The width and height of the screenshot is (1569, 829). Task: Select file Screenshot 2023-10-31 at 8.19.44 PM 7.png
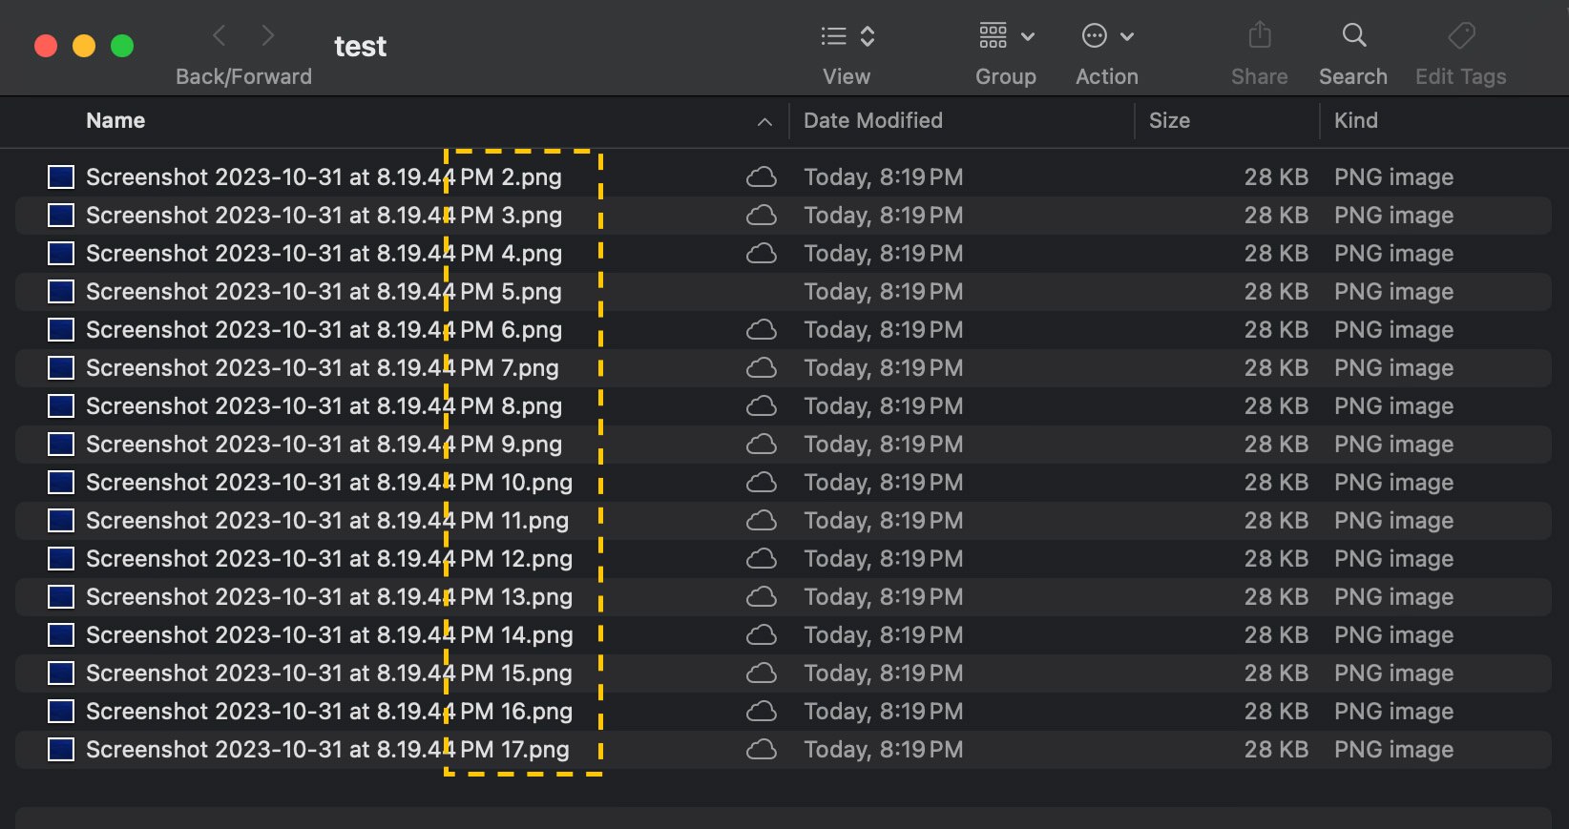coord(323,368)
